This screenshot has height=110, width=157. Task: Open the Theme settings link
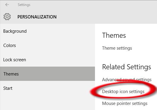(117, 48)
